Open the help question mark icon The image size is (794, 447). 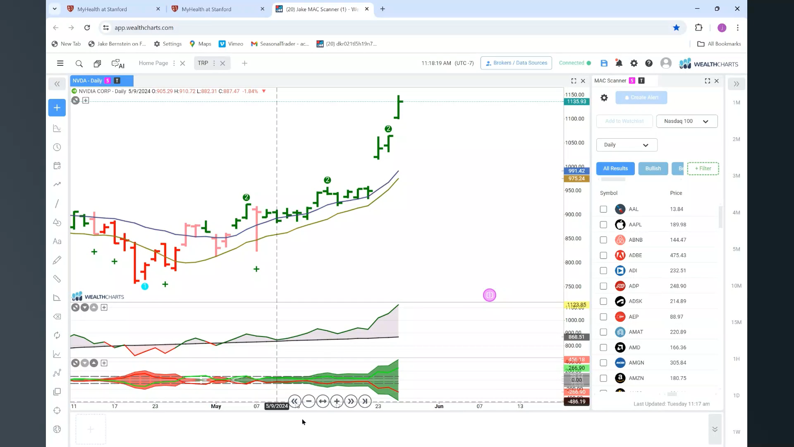[649, 63]
